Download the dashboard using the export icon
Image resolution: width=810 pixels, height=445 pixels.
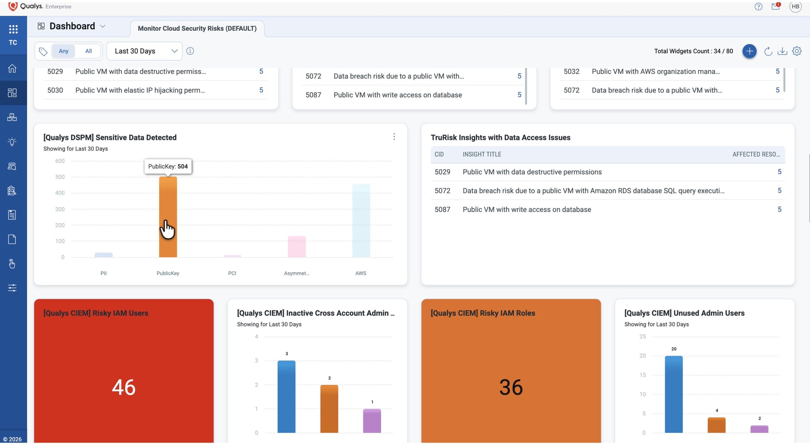pyautogui.click(x=782, y=51)
